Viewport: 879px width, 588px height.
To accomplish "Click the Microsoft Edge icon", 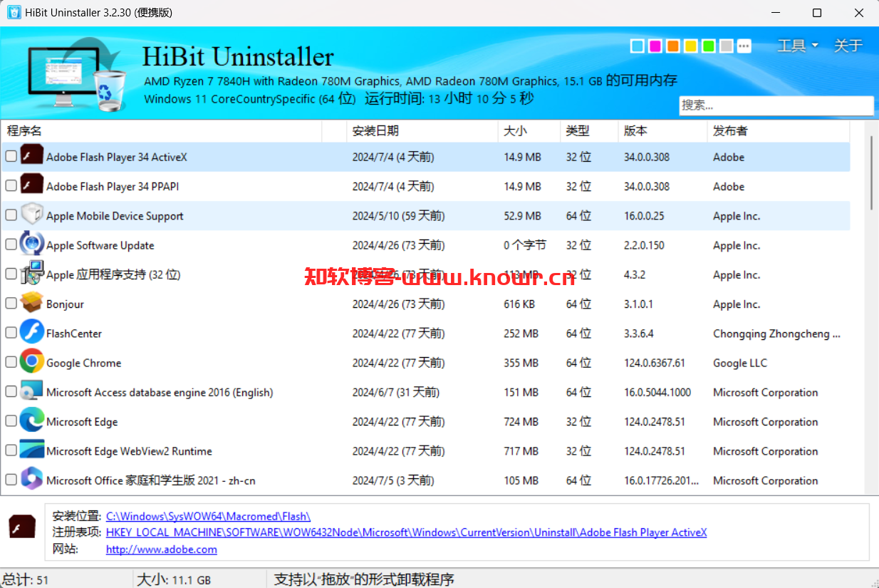I will click(x=32, y=421).
